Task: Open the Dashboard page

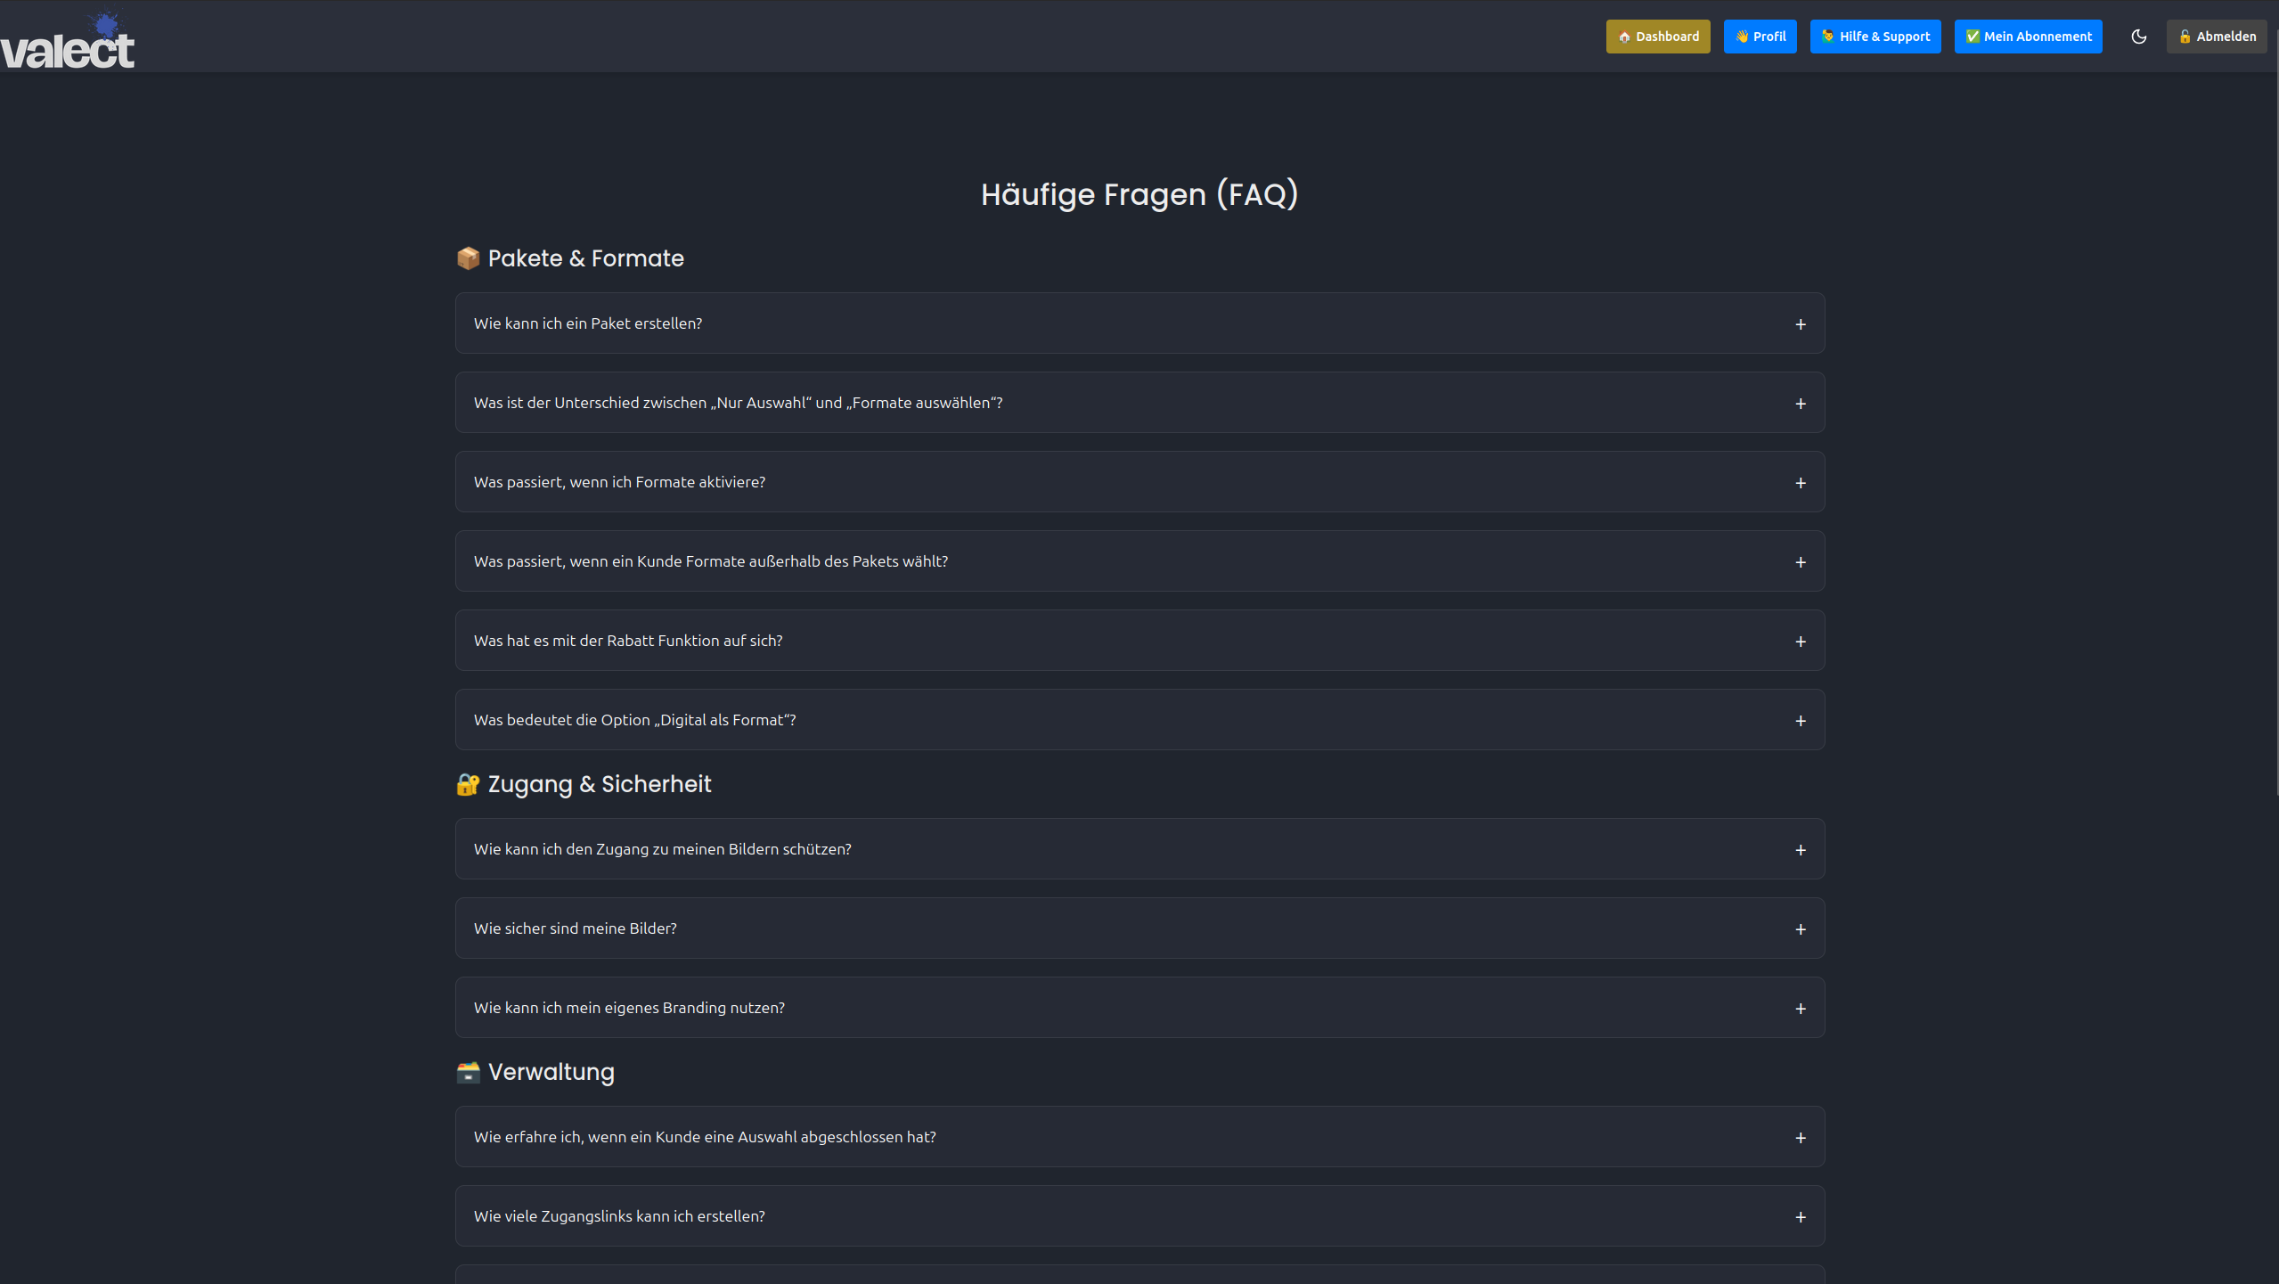Action: (1657, 37)
